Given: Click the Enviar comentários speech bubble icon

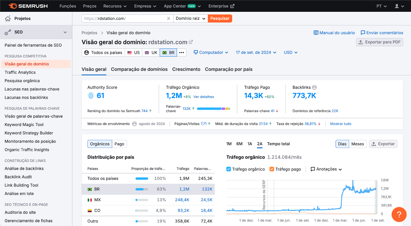Looking at the screenshot, I should [x=363, y=33].
